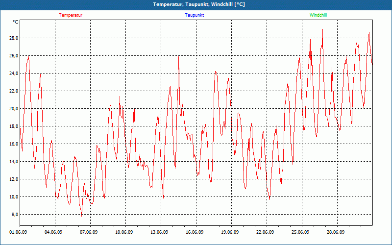
Task: Click the °C axis unit label
Action: [16, 22]
